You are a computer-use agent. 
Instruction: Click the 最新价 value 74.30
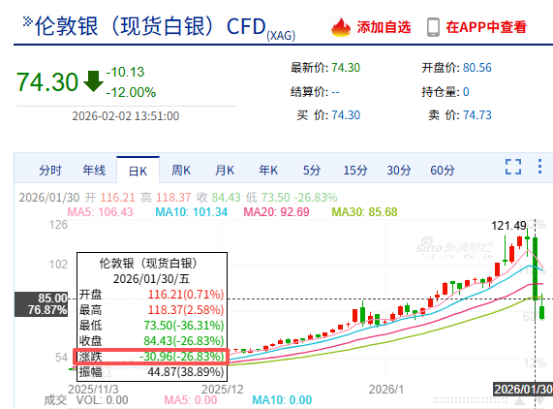click(346, 68)
